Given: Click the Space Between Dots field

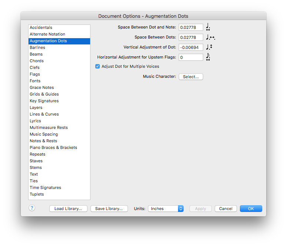Looking at the screenshot, I should click(191, 37).
